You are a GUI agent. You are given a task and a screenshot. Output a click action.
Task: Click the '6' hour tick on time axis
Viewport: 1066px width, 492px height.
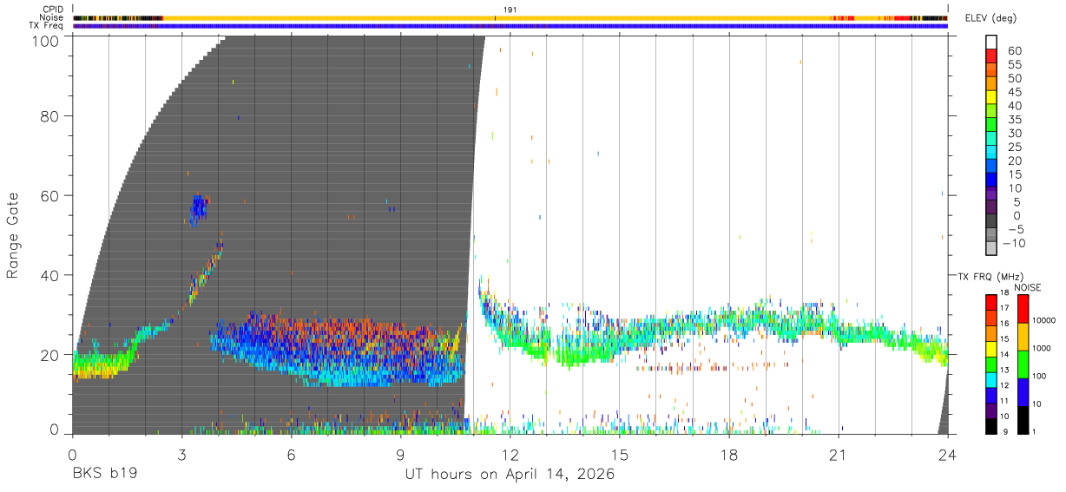click(291, 455)
